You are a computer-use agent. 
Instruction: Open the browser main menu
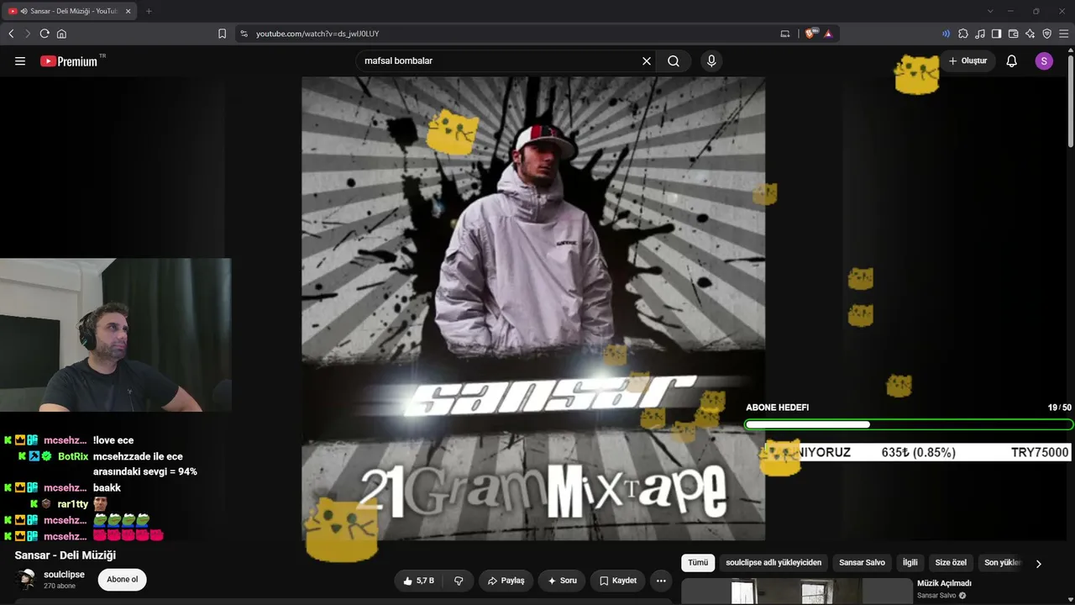[x=1064, y=34]
